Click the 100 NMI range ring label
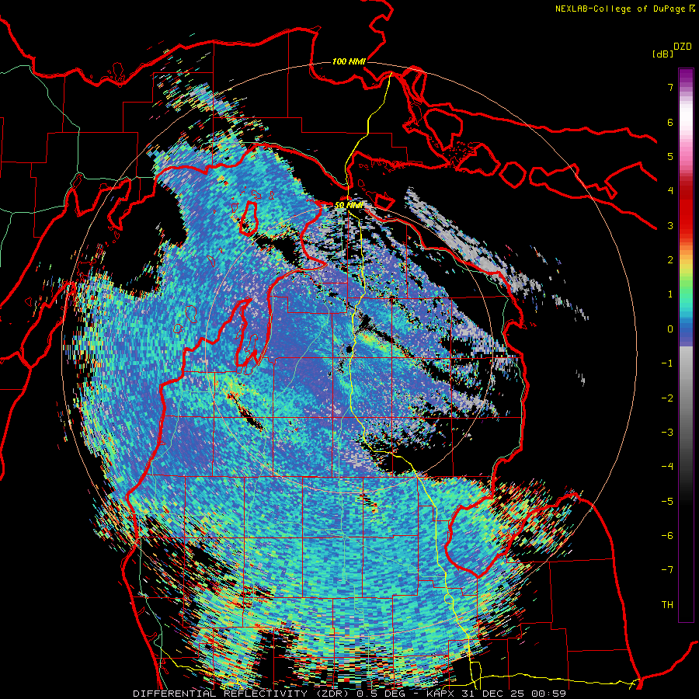 click(349, 61)
